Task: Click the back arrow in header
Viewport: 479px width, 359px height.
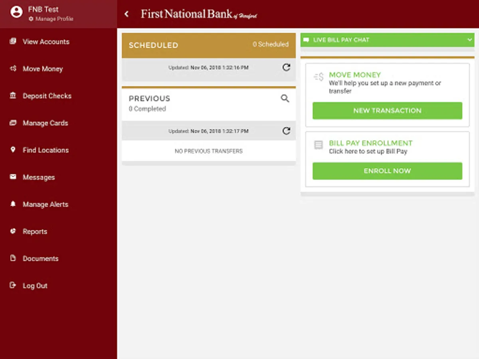Action: coord(127,14)
